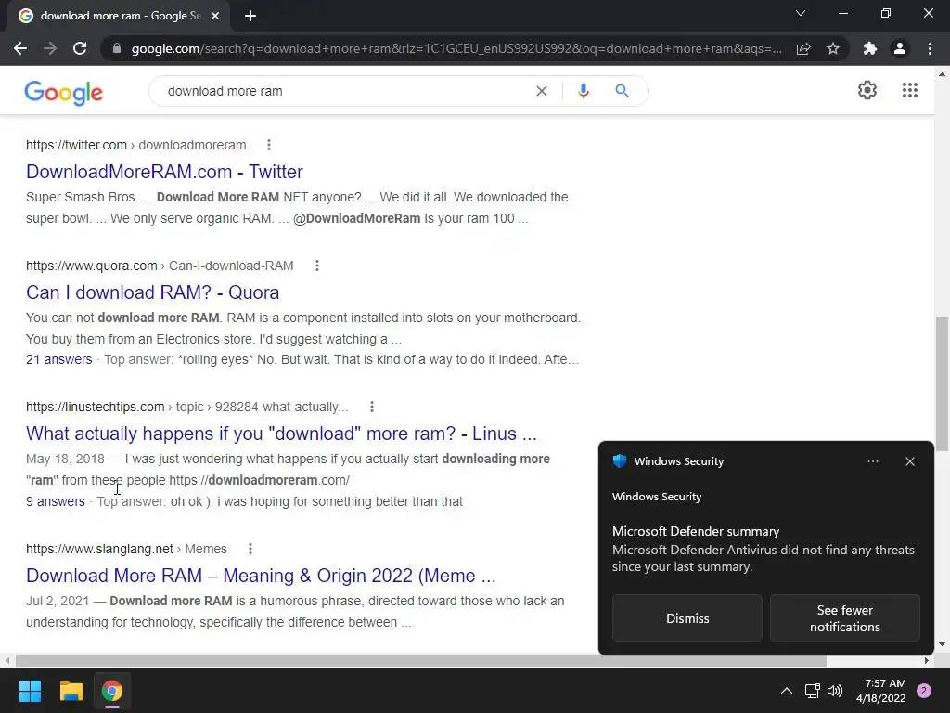Screen dimensions: 950x713
Task: Open the Chrome profile avatar
Action: [900, 48]
